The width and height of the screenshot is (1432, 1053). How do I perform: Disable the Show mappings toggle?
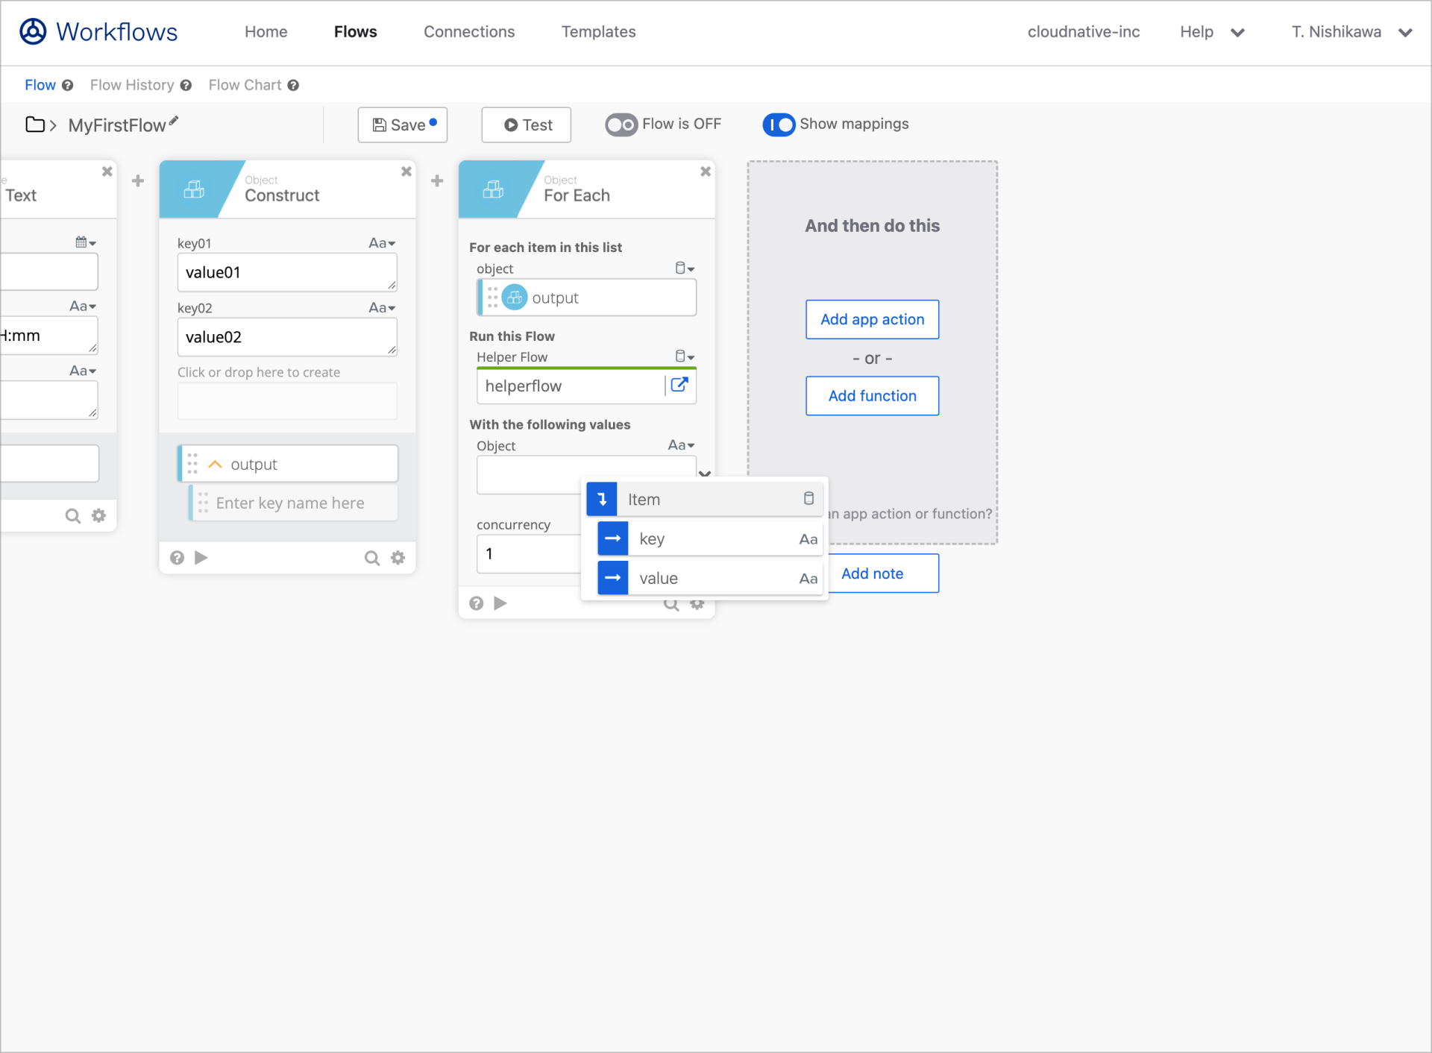click(779, 125)
